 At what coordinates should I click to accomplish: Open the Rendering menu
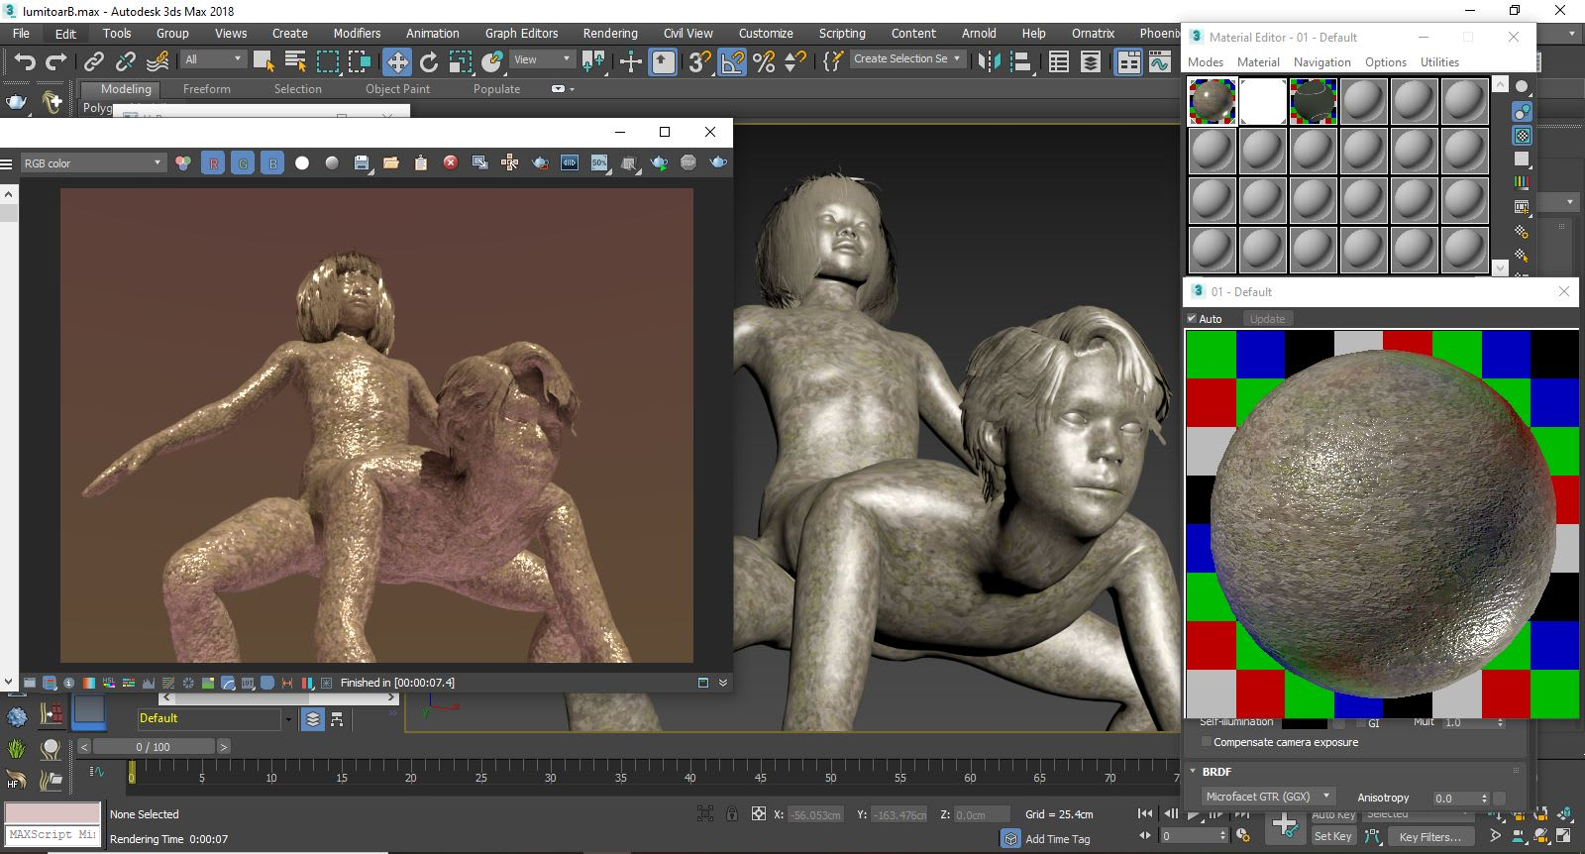[x=610, y=33]
